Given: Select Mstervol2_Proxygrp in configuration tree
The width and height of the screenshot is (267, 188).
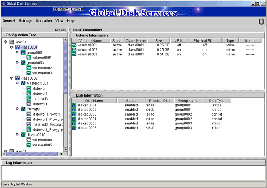Looking at the screenshot, I should pyautogui.click(x=47, y=119).
